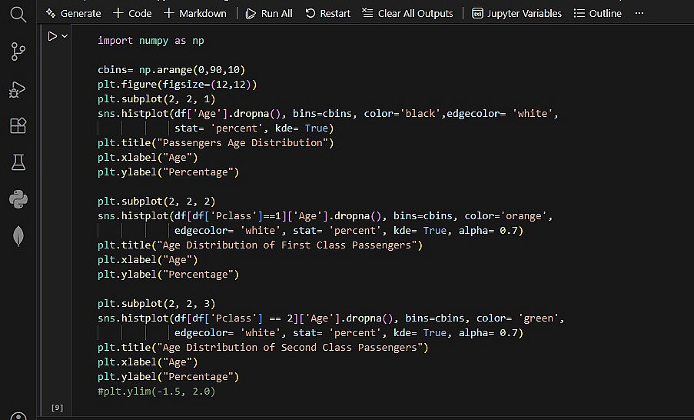Open the Testing flask view

tap(18, 162)
